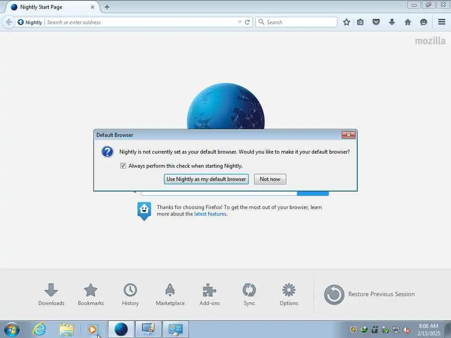The image size is (451, 338).
Task: Close the Default Browser dialog
Action: pyautogui.click(x=349, y=135)
